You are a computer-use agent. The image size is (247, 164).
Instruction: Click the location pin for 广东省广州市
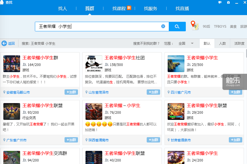(x=4, y=140)
